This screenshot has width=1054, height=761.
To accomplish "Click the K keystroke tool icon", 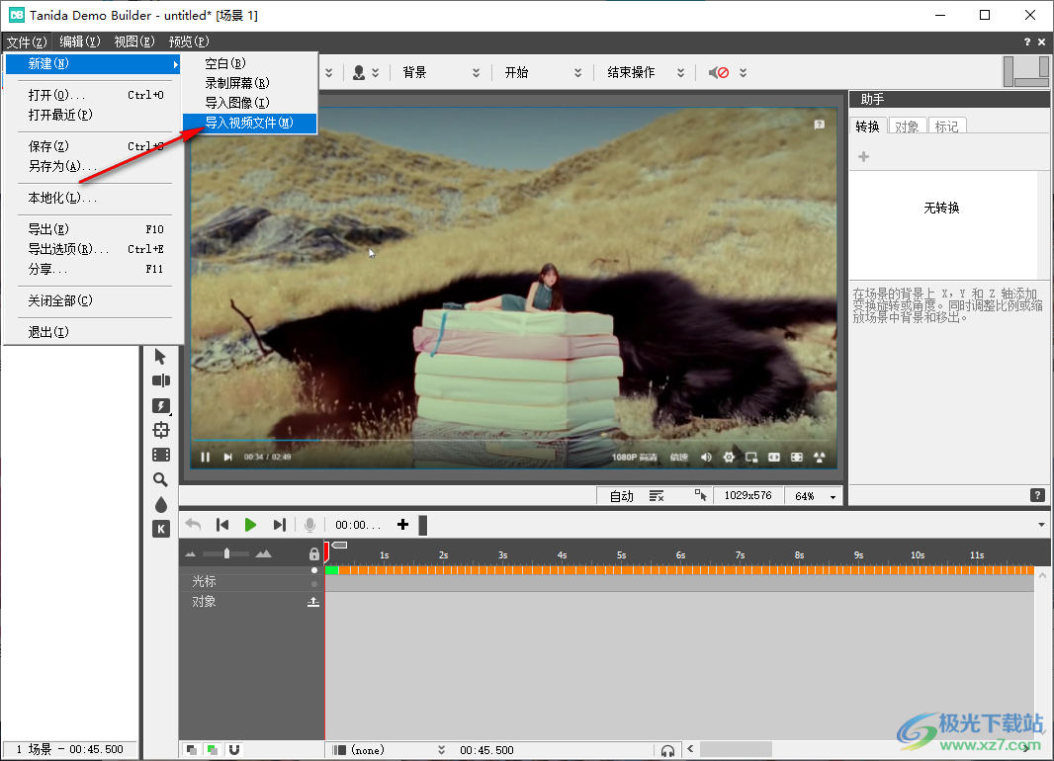I will [x=160, y=529].
